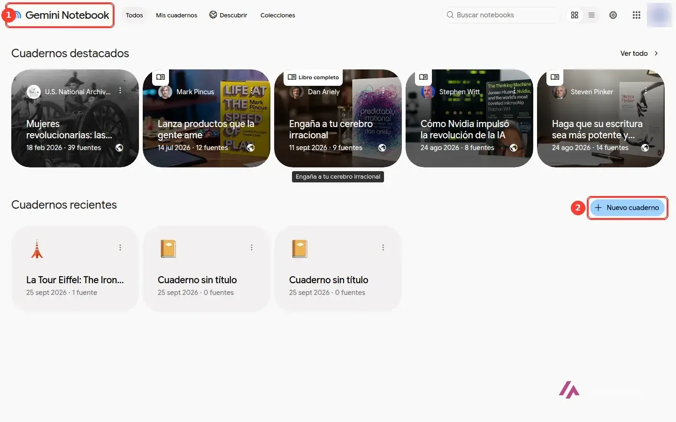Click the U.S. National Archives avatar
Screen dimensions: 676x422
33,92
